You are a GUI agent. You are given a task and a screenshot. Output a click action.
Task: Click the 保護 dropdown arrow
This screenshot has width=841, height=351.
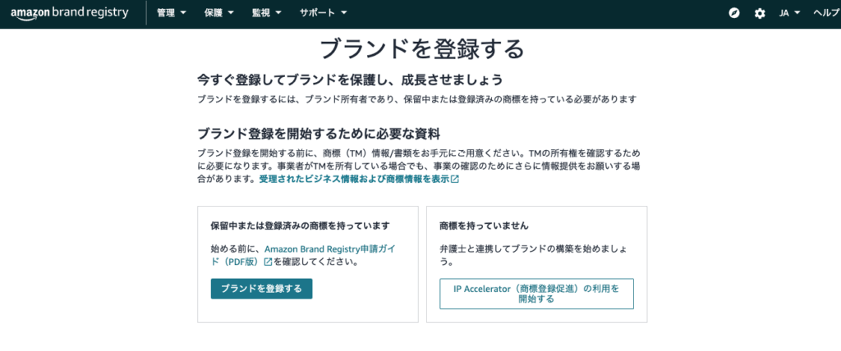(x=231, y=13)
